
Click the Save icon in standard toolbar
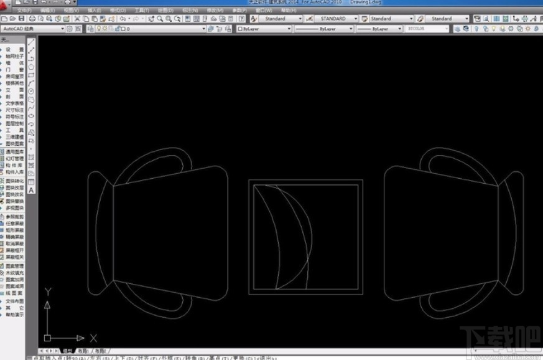point(21,19)
